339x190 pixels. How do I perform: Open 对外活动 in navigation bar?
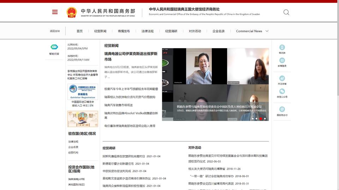[195, 31]
